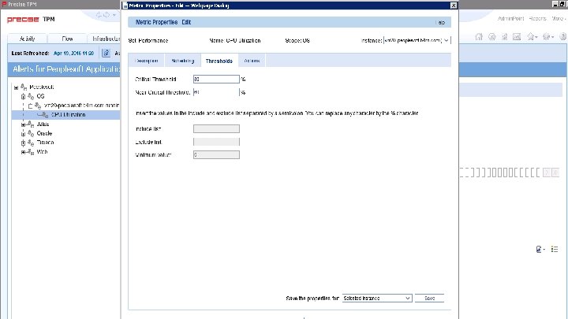Open the Settings gear dropdown
The width and height of the screenshot is (568, 319).
click(548, 36)
